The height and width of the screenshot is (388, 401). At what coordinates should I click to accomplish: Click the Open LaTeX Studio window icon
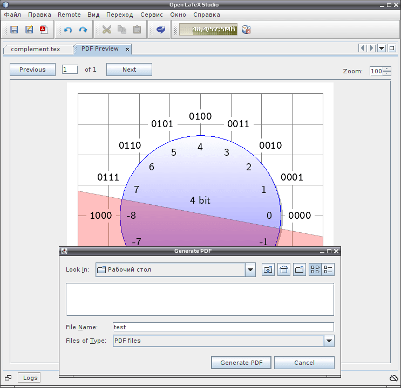coord(5,5)
